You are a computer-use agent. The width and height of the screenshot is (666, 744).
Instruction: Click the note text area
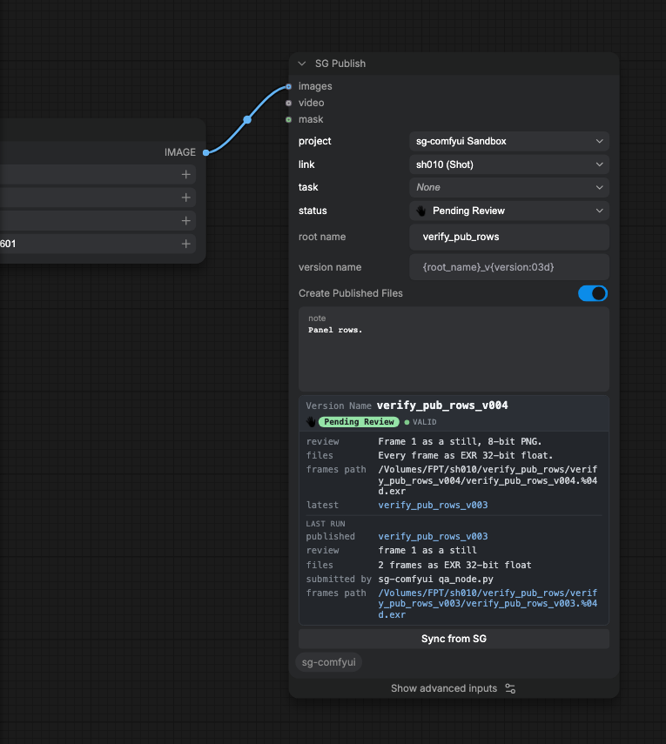coord(454,349)
